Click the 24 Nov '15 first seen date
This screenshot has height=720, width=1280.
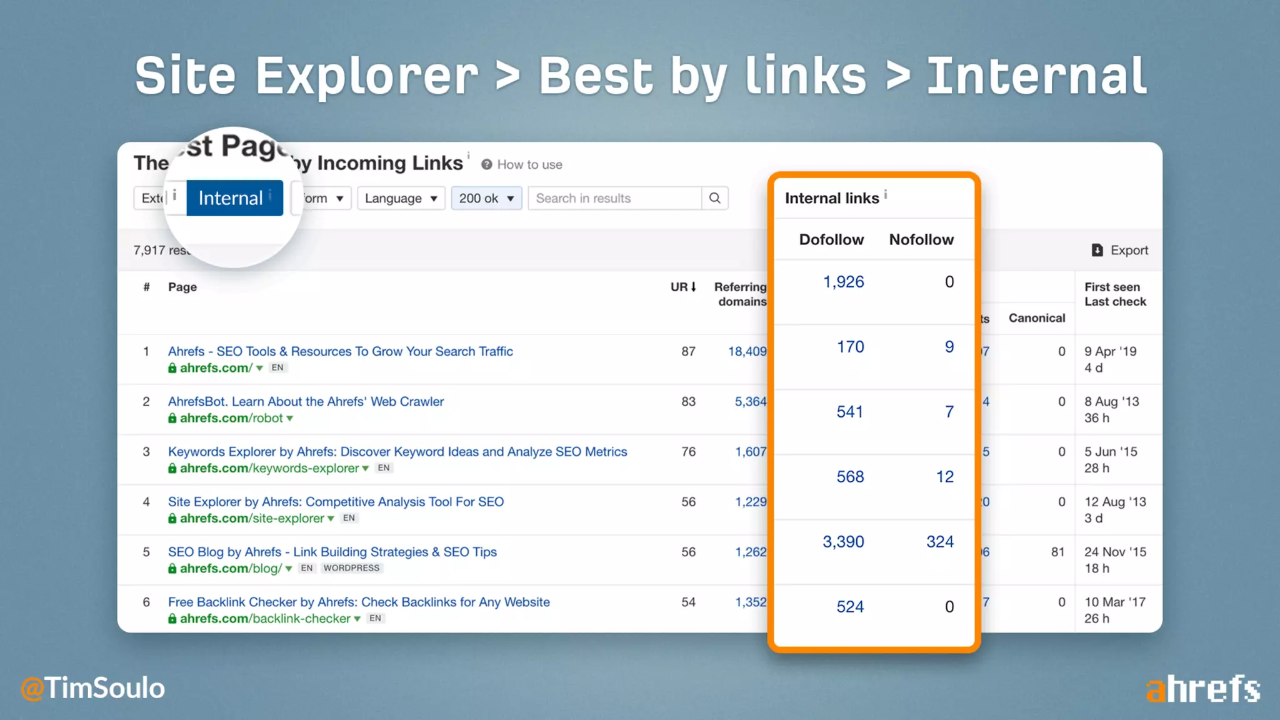tap(1115, 552)
